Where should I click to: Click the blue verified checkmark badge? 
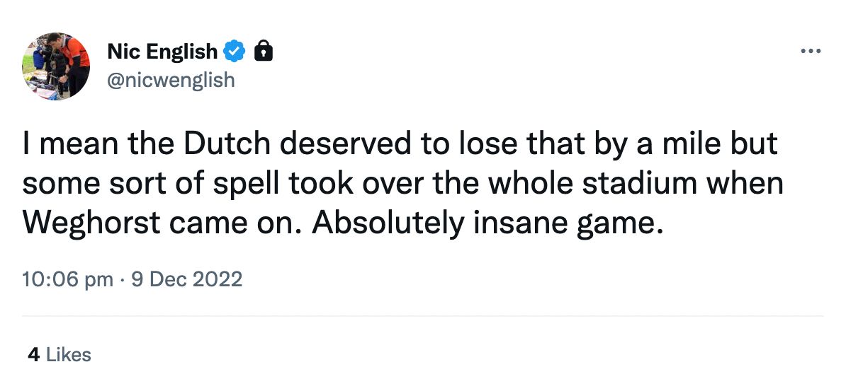235,52
